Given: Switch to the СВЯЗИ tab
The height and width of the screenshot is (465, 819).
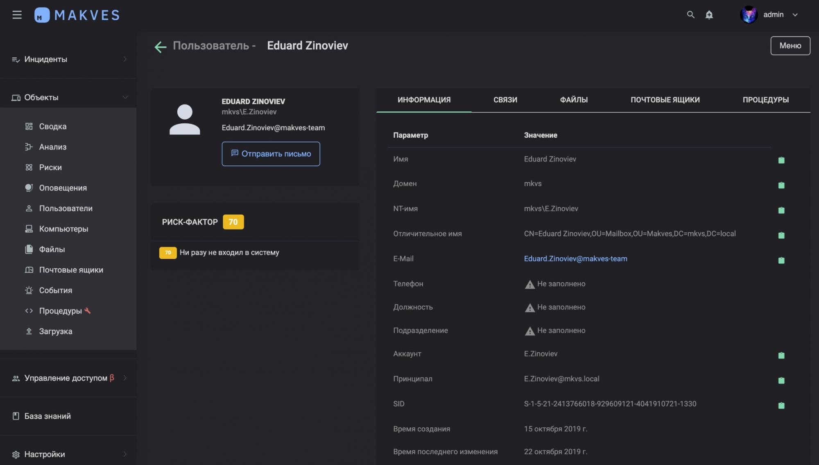Looking at the screenshot, I should click(x=505, y=100).
